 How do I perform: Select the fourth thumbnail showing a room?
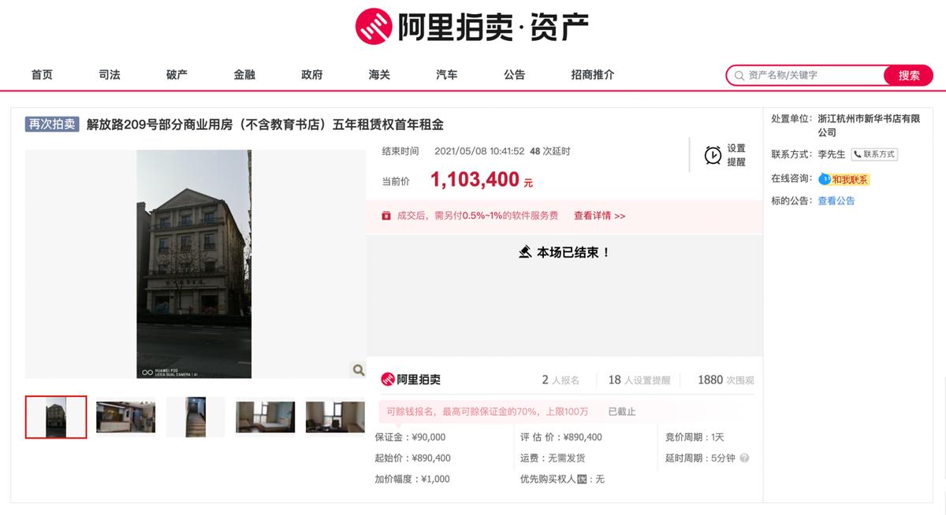point(266,417)
